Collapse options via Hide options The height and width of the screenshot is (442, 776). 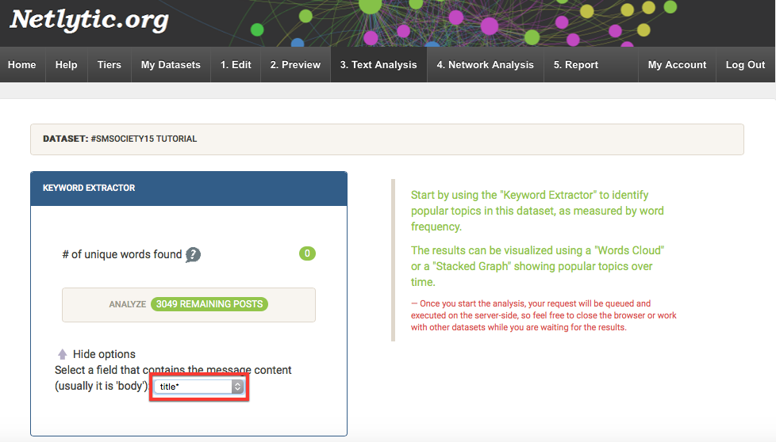[x=104, y=354]
